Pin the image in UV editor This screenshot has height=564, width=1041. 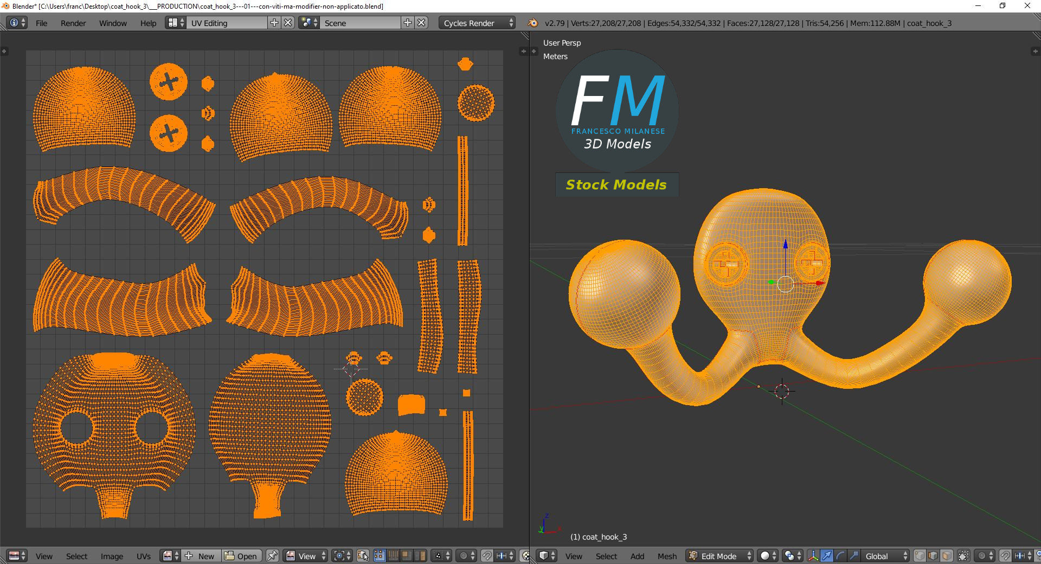point(272,556)
